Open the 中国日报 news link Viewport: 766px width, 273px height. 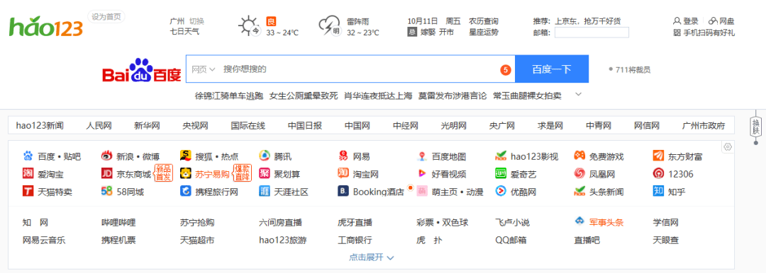(305, 126)
